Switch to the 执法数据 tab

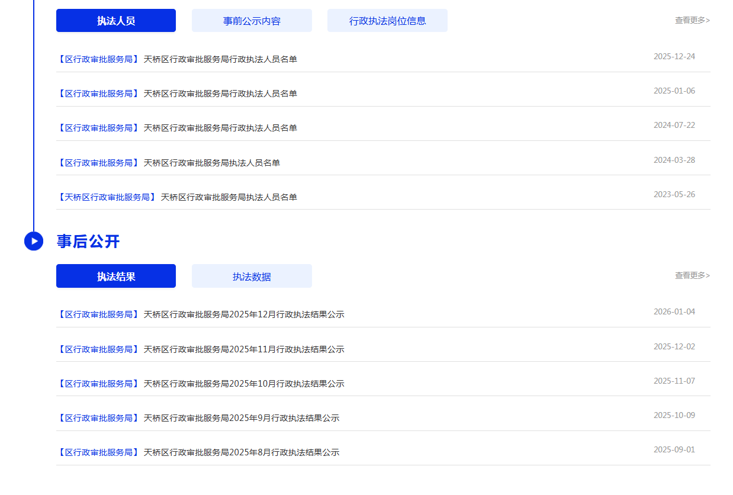point(252,277)
